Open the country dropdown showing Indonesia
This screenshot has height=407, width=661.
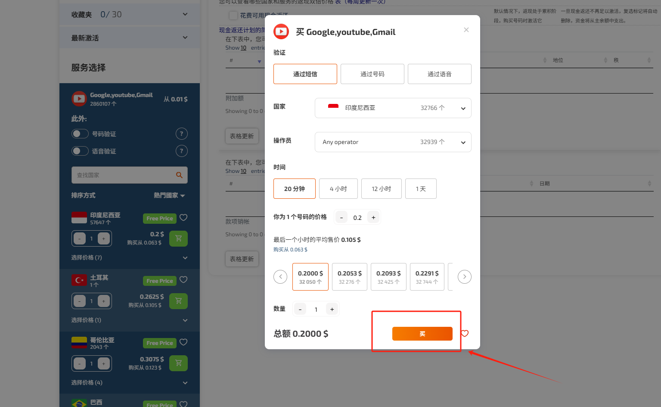pyautogui.click(x=393, y=108)
